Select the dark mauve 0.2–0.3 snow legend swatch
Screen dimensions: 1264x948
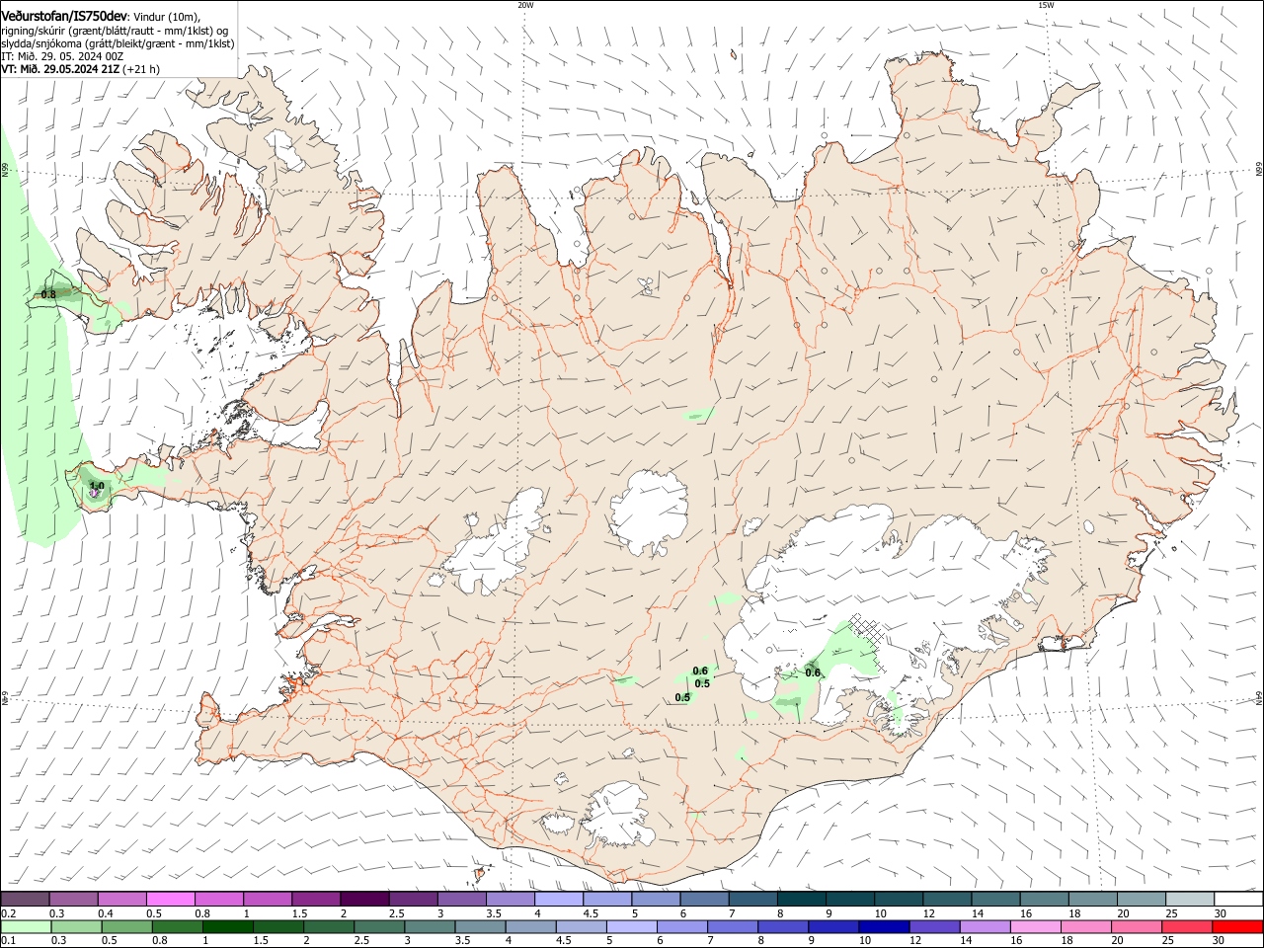coord(25,899)
